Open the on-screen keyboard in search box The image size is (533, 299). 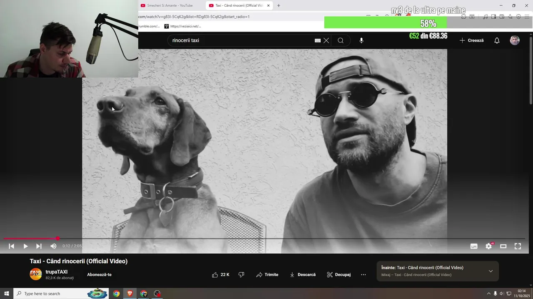pos(317,41)
